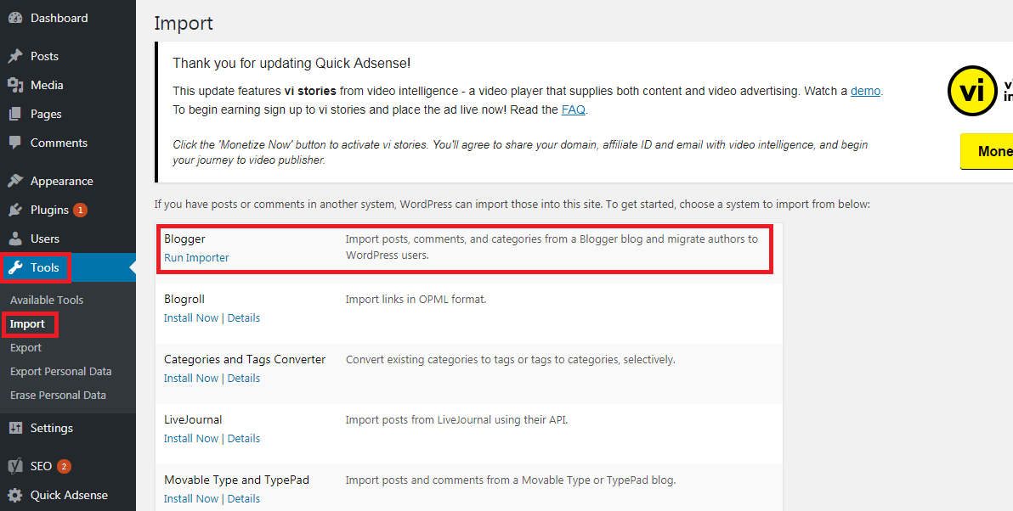Open the Tools menu item
Screen dimensions: 1013x511
tap(44, 267)
